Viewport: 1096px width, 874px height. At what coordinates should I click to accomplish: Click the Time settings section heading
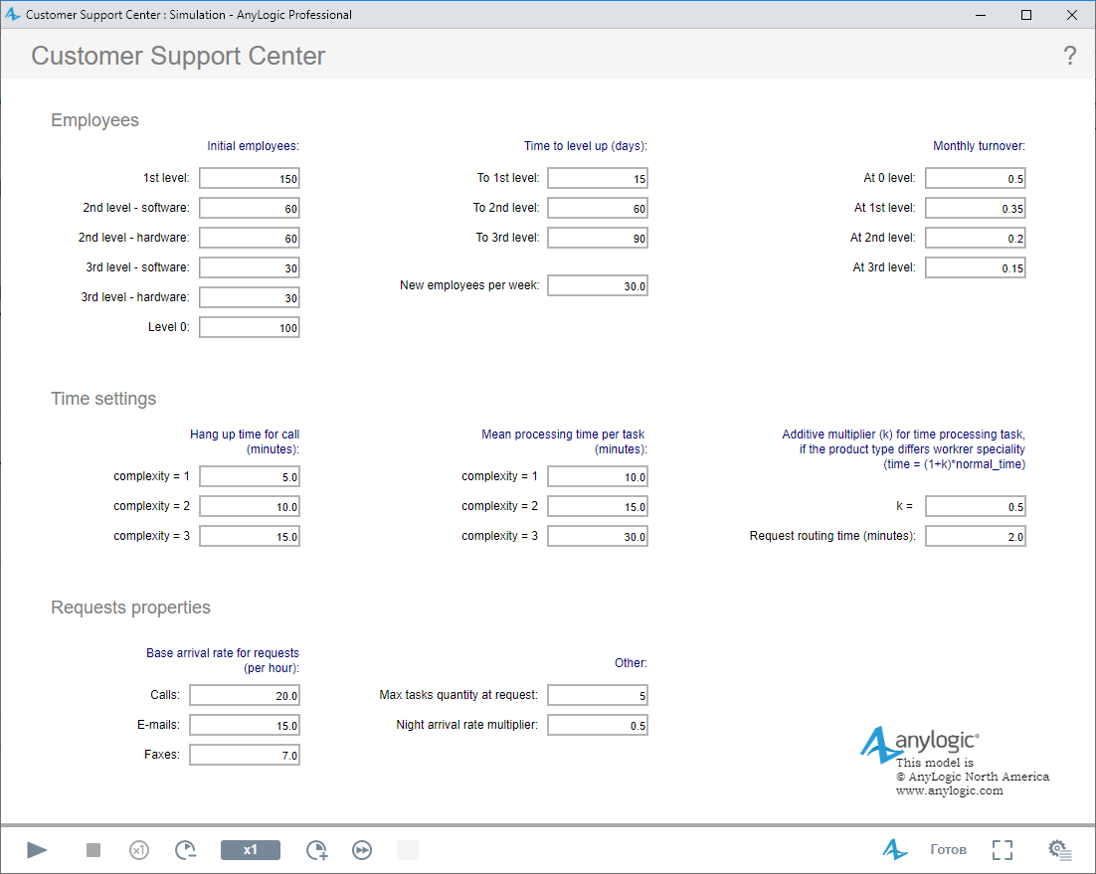(103, 399)
